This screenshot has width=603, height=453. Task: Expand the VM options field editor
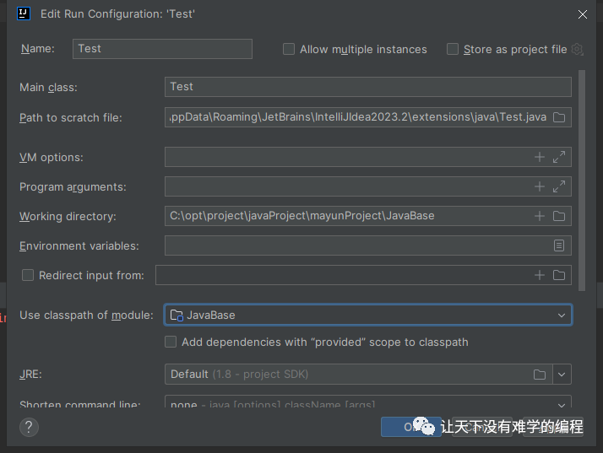click(x=559, y=157)
